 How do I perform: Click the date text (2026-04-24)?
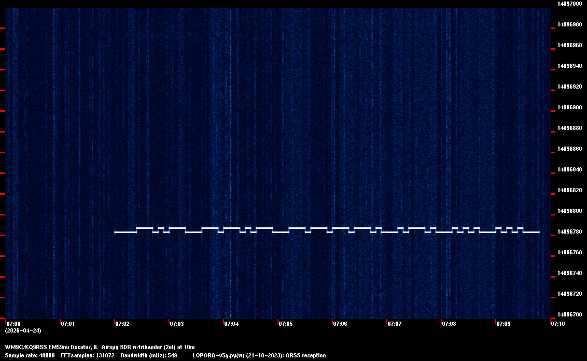(x=23, y=330)
